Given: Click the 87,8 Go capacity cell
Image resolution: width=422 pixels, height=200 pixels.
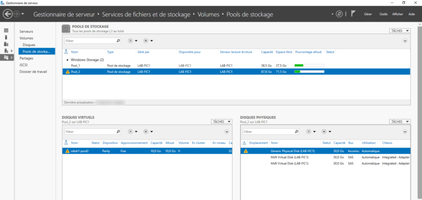Looking at the screenshot, I should 267,72.
